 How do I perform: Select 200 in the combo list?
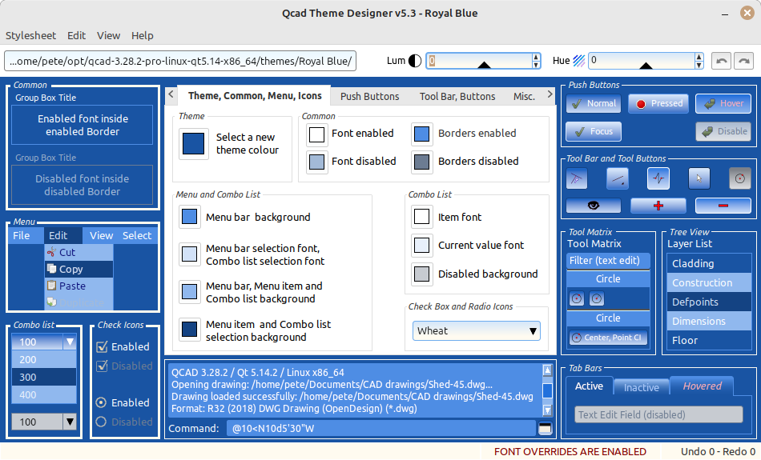pyautogui.click(x=44, y=360)
